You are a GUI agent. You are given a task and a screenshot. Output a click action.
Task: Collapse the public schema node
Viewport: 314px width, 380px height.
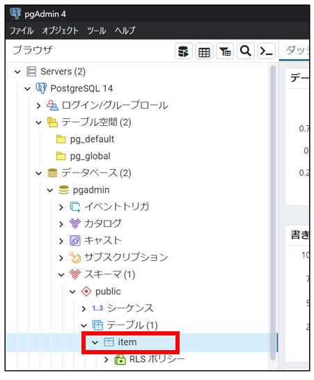[x=72, y=292]
